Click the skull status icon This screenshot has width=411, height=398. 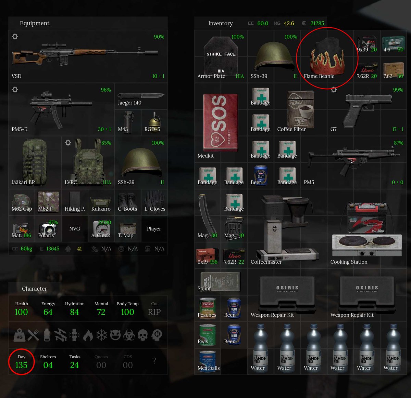point(143,335)
